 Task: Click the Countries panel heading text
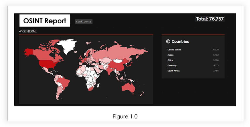click(180, 41)
